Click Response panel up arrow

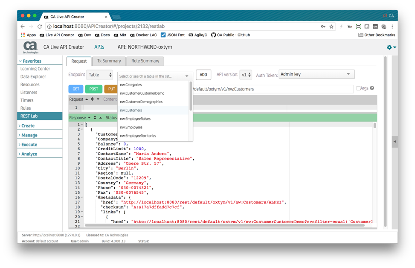101,118
